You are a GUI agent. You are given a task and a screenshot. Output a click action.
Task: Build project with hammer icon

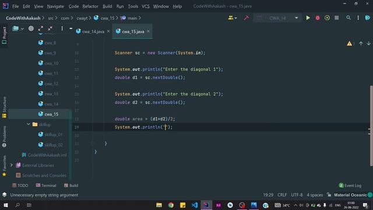tap(246, 18)
